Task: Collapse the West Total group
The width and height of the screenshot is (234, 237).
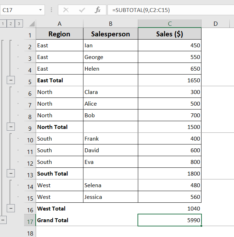Action: [x=11, y=208]
